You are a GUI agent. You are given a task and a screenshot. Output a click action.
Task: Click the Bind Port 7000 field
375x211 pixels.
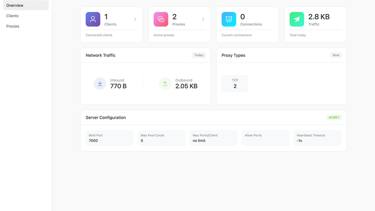pyautogui.click(x=110, y=138)
